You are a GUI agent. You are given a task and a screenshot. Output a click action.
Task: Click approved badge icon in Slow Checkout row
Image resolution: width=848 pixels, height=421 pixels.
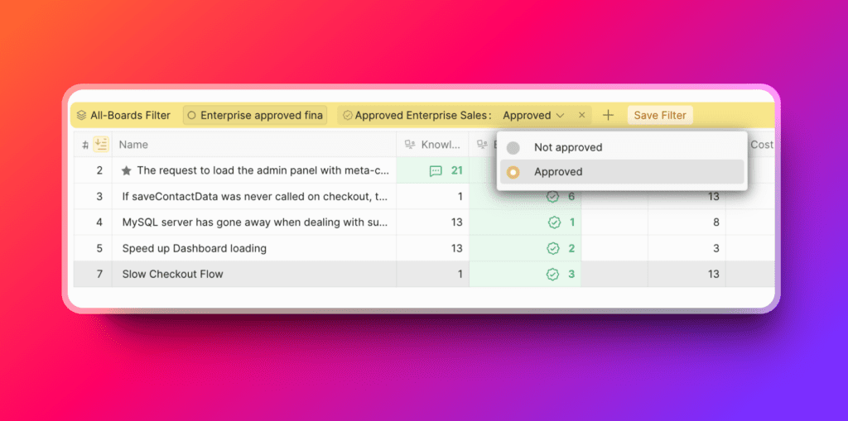553,274
